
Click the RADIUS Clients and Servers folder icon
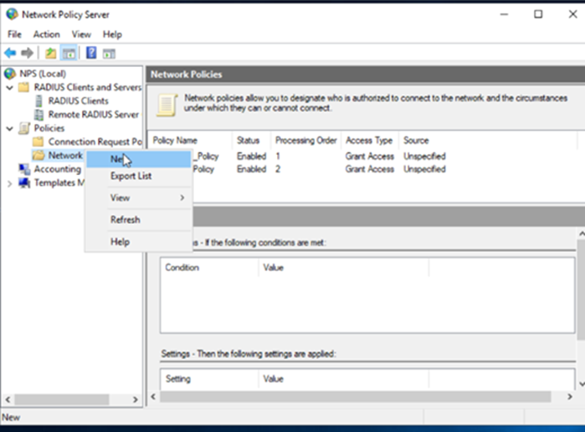[24, 87]
